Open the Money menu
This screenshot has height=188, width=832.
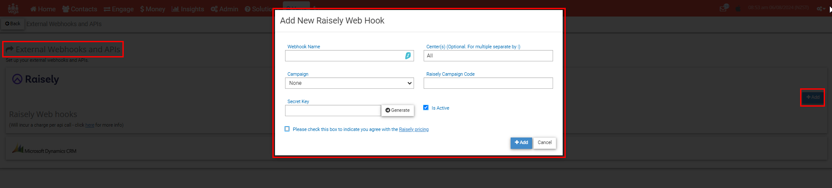click(153, 9)
